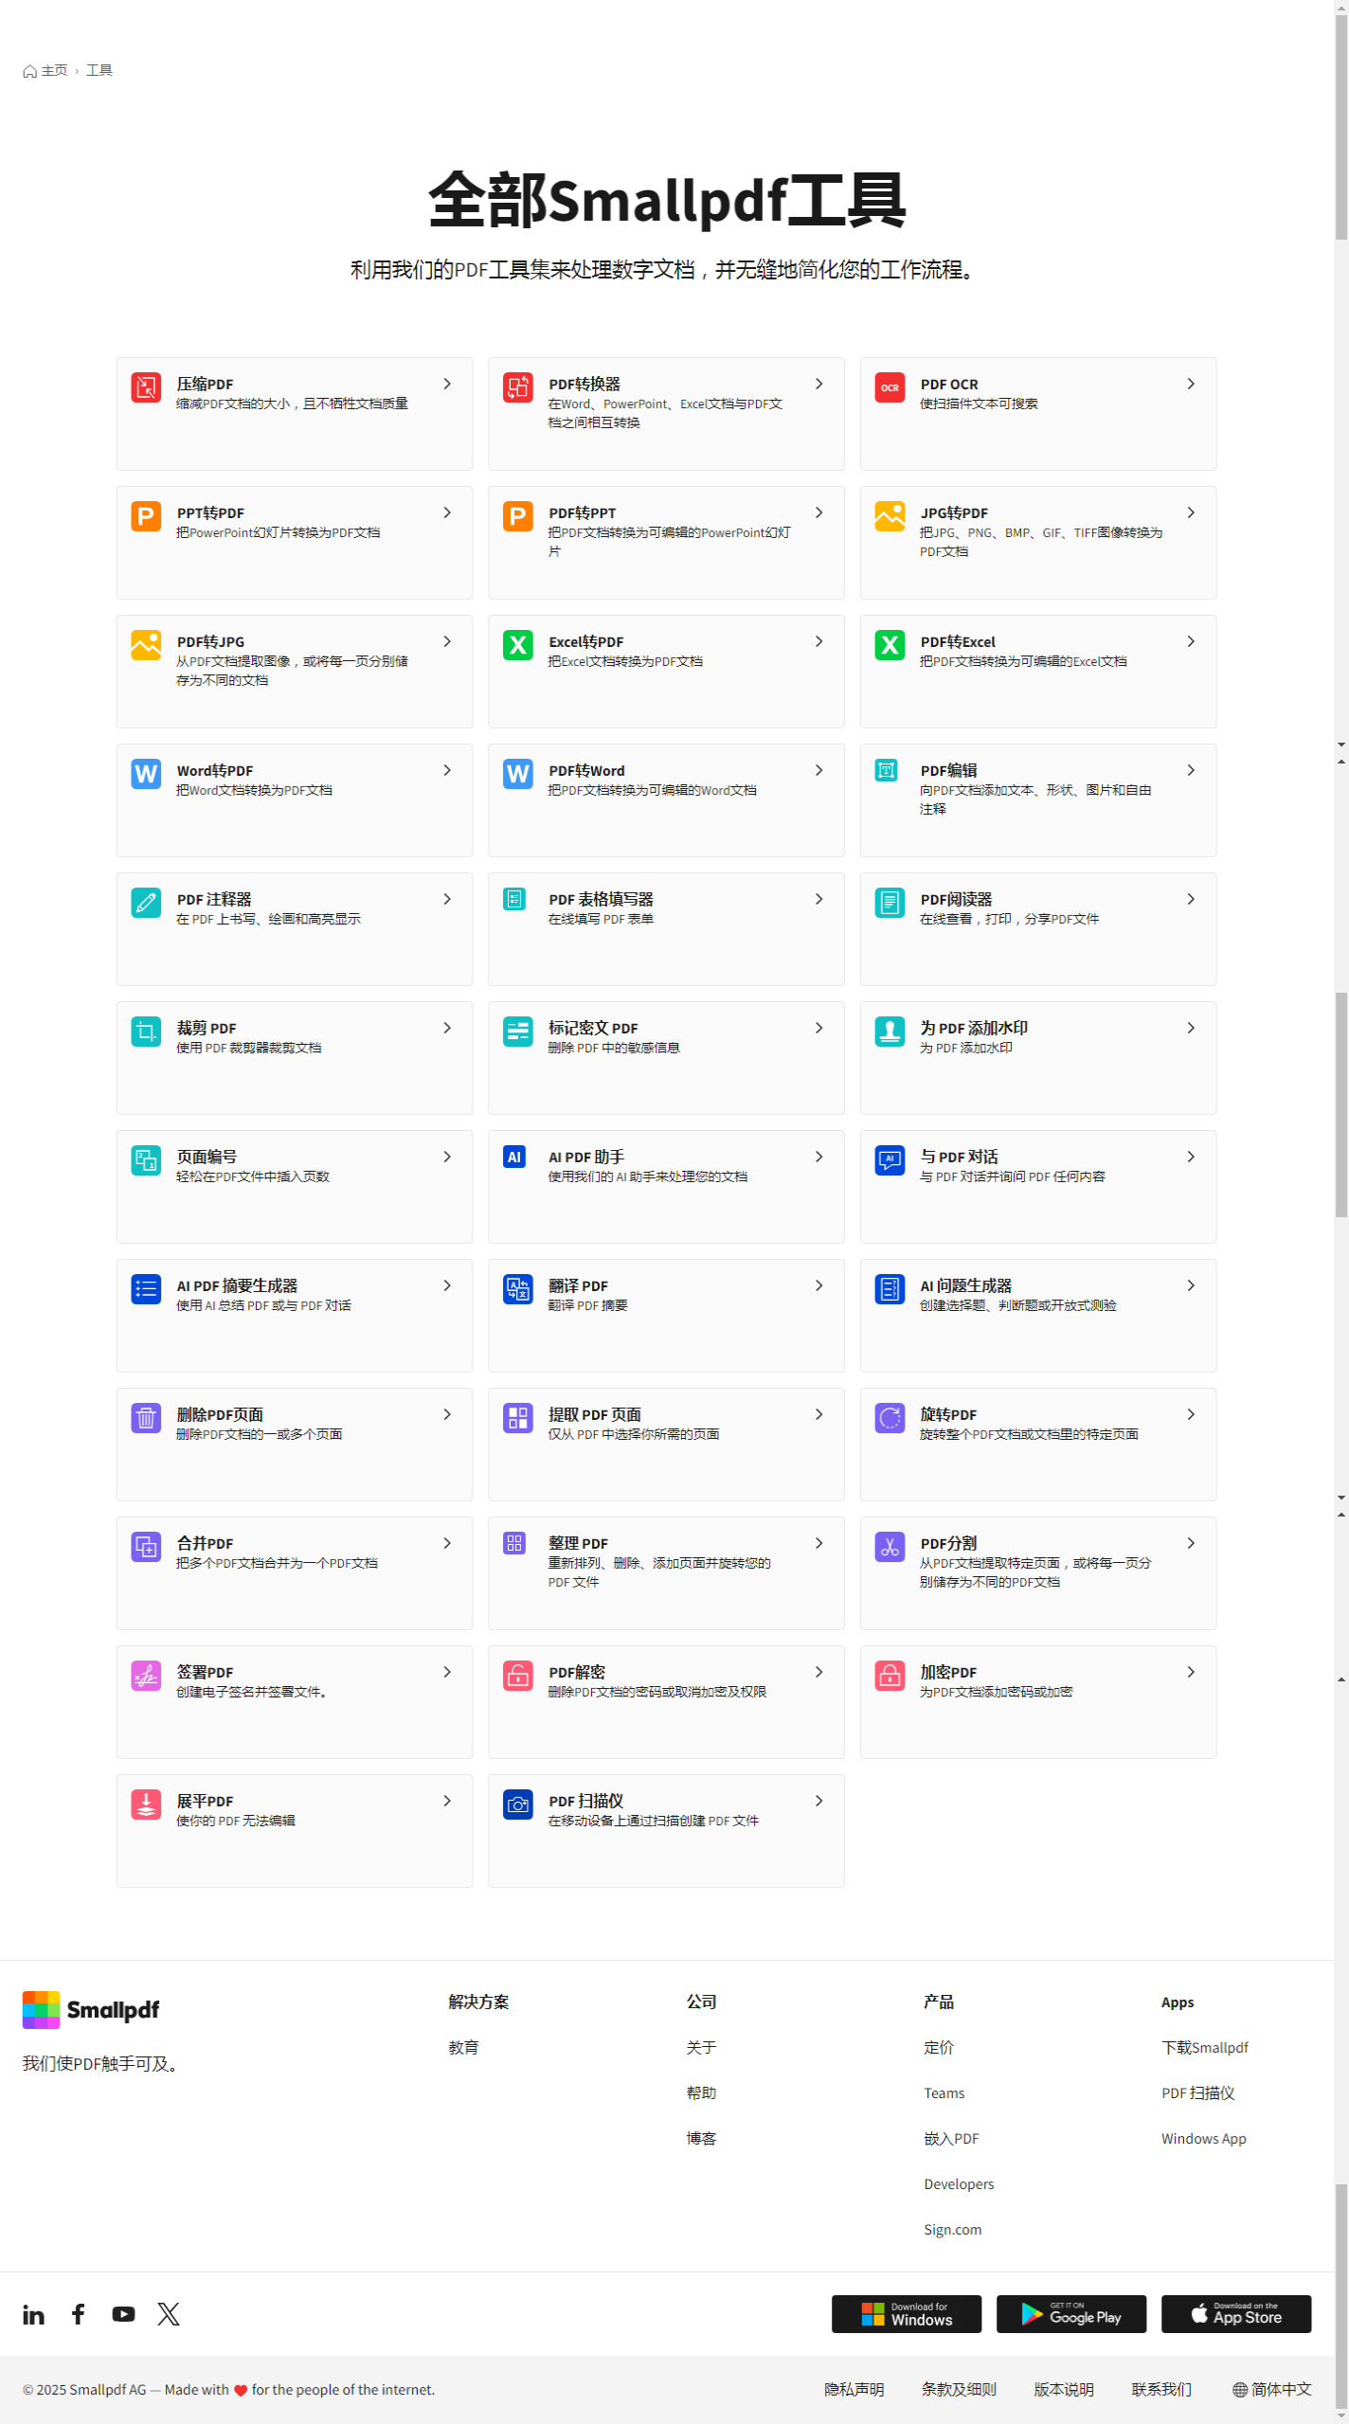Click the Smallpdf logo in footer
Viewport: 1349px width, 2424px height.
pos(91,2010)
